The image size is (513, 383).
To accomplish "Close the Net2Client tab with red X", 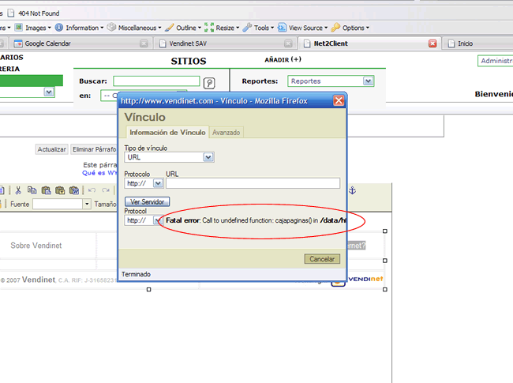I will tap(432, 43).
